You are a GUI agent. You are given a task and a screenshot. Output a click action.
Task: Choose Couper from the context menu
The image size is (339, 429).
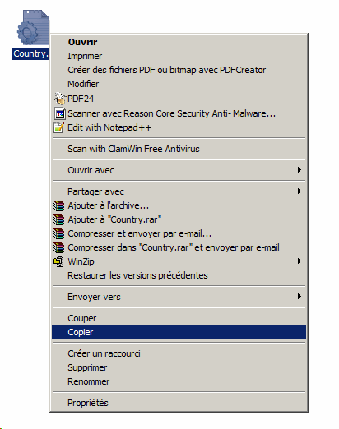179,318
